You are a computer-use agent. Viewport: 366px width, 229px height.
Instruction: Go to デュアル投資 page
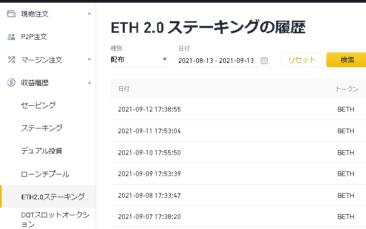click(x=42, y=151)
